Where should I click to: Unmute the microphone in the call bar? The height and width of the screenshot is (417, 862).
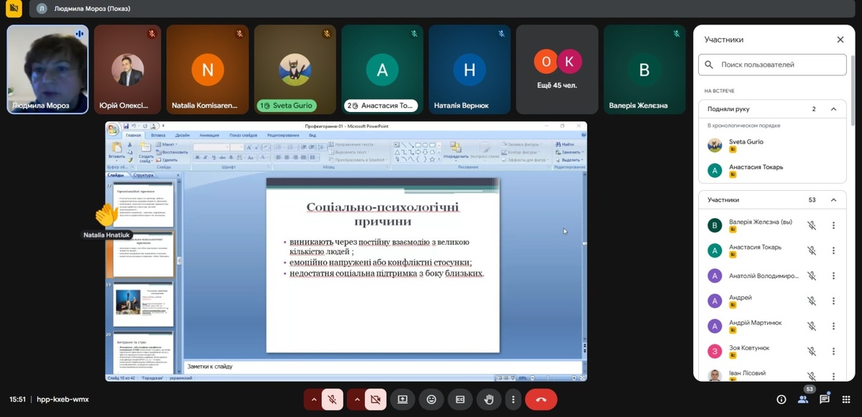(x=332, y=399)
